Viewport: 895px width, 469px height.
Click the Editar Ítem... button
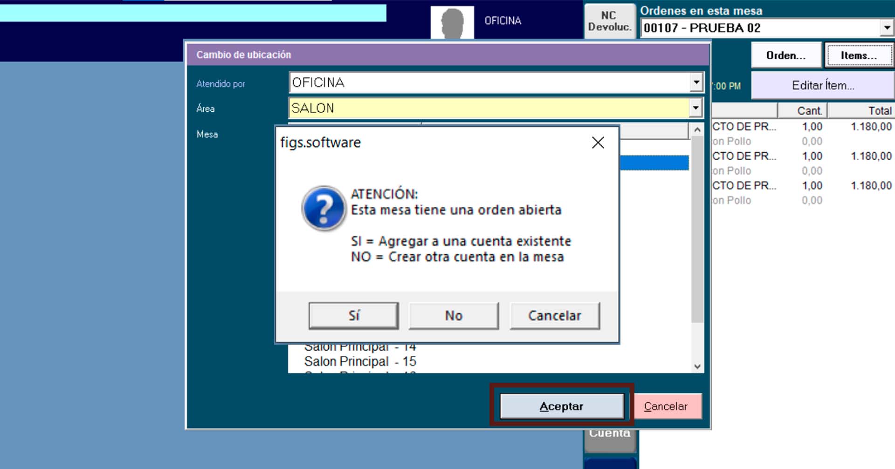823,86
